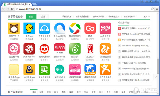The width and height of the screenshot is (160, 96).
Task: Open the 淘粉吧 pink shopping bag icon
Action: pos(75,69)
